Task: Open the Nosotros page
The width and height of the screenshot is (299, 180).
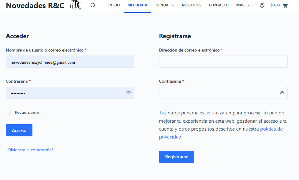Action: (192, 5)
